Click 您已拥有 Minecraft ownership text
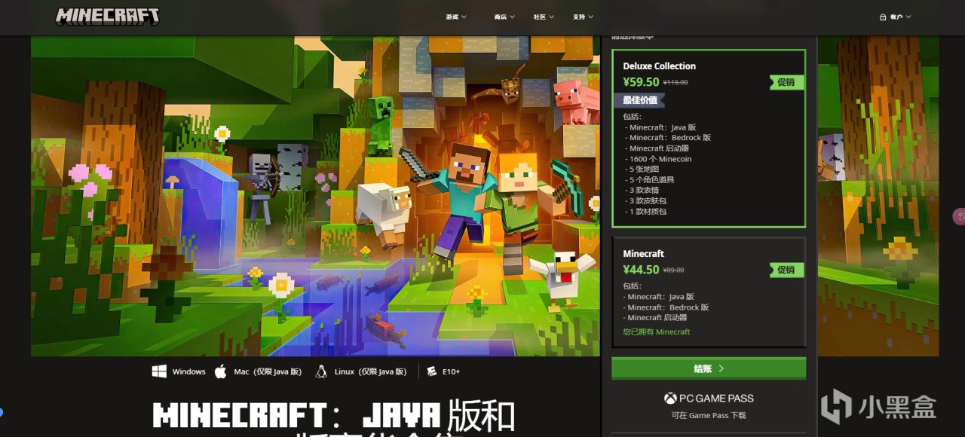965x437 pixels. point(657,332)
